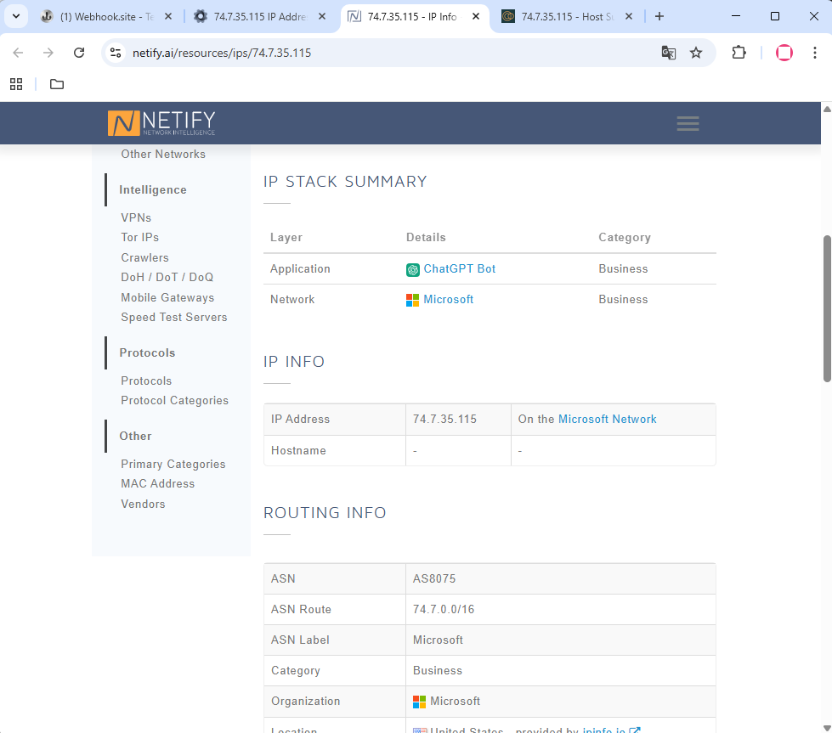Open the VPNs sidebar link
This screenshot has height=733, width=832.
tap(136, 217)
